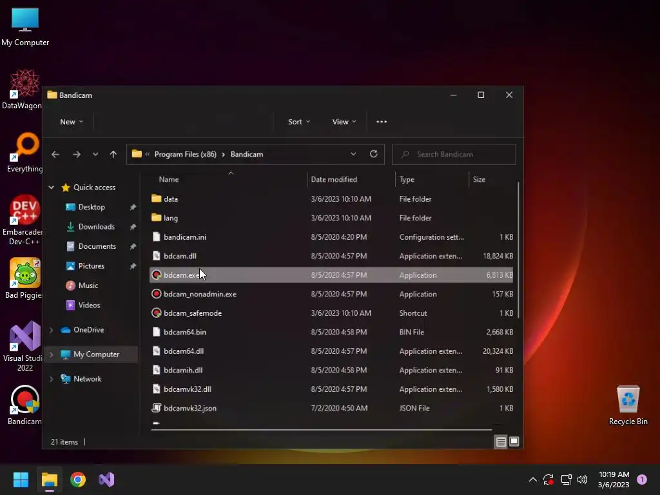The width and height of the screenshot is (660, 495).
Task: Go back in Explorer navigation
Action: [x=55, y=155]
